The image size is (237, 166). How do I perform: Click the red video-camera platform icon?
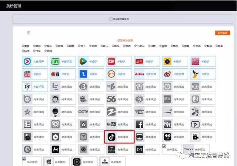click(111, 61)
